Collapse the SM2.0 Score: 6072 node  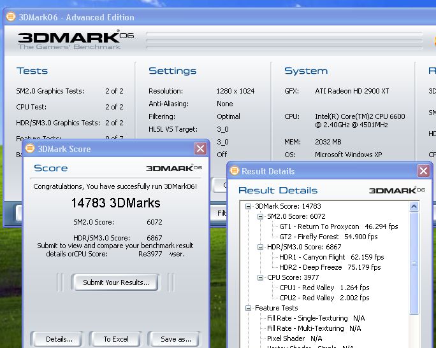click(260, 216)
